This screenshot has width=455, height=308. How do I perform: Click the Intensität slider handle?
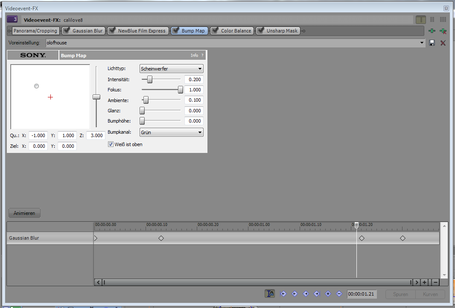pos(150,79)
